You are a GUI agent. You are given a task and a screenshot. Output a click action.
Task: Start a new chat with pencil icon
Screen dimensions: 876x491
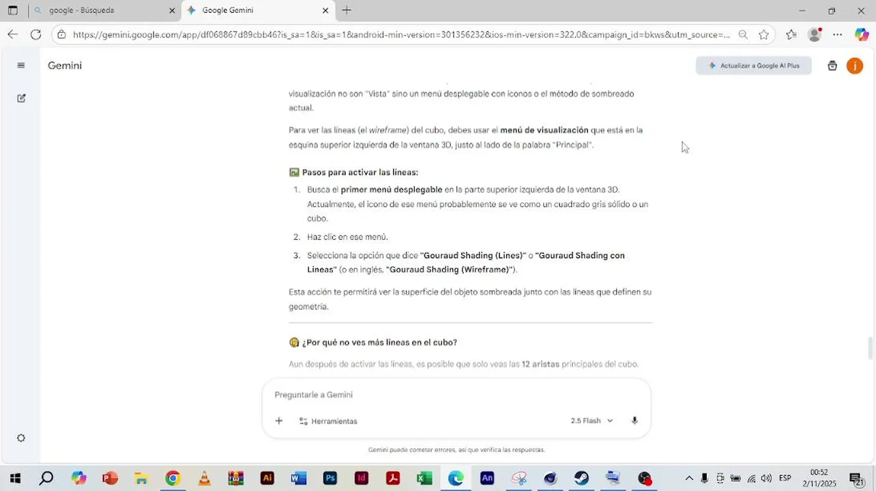[21, 98]
